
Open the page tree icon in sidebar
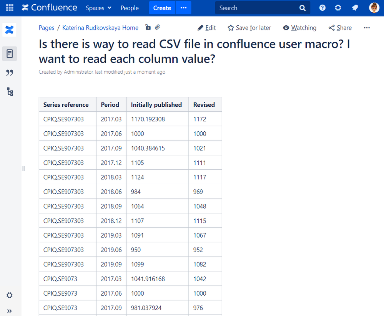(x=10, y=92)
